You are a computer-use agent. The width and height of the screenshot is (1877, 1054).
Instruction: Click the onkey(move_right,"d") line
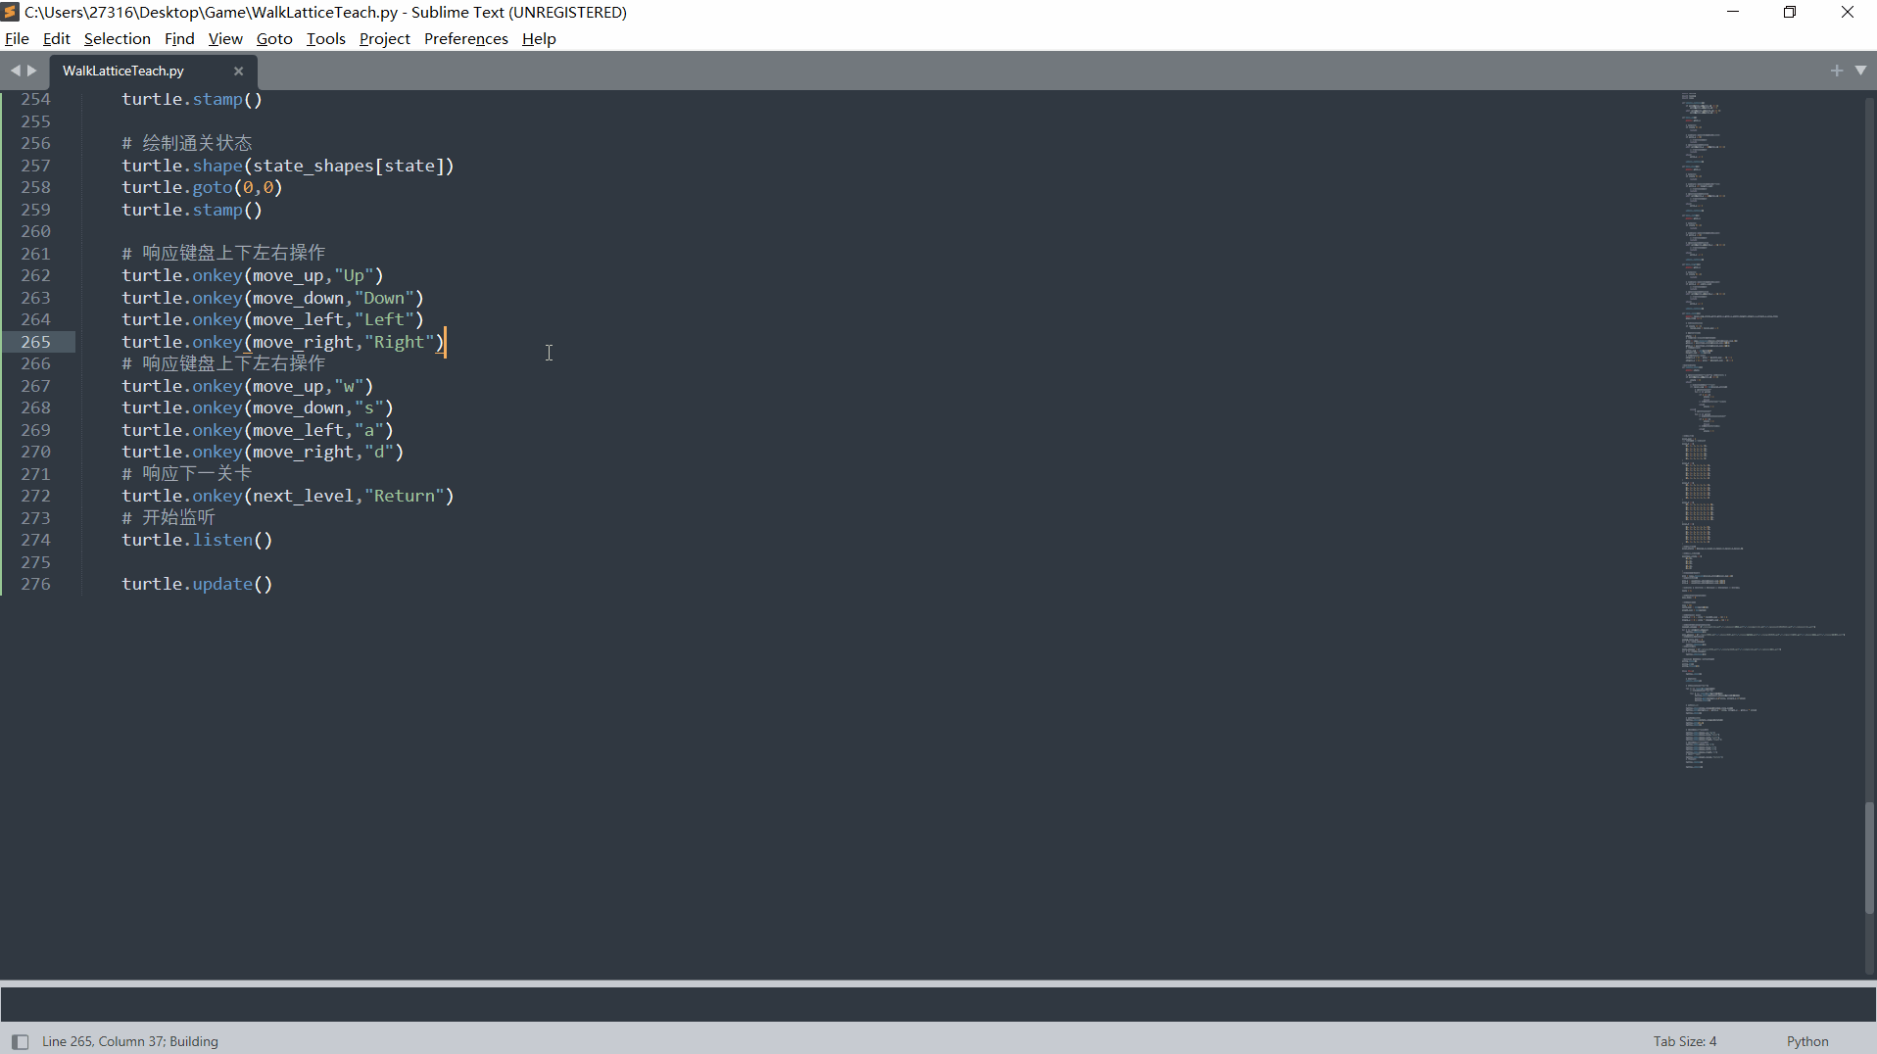pos(263,452)
